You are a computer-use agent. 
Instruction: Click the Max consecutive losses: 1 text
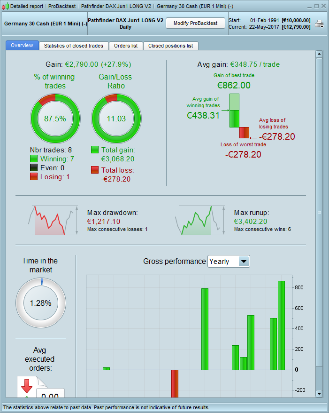tap(117, 229)
